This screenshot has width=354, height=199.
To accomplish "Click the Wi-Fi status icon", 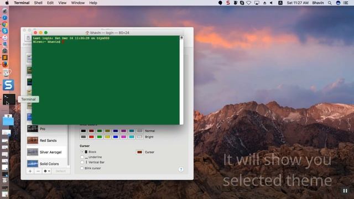I will (249, 3).
